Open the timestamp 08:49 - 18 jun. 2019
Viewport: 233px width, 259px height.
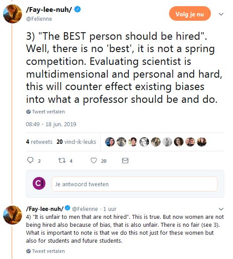51,124
